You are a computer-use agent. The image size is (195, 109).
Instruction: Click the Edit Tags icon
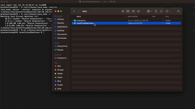point(161,11)
